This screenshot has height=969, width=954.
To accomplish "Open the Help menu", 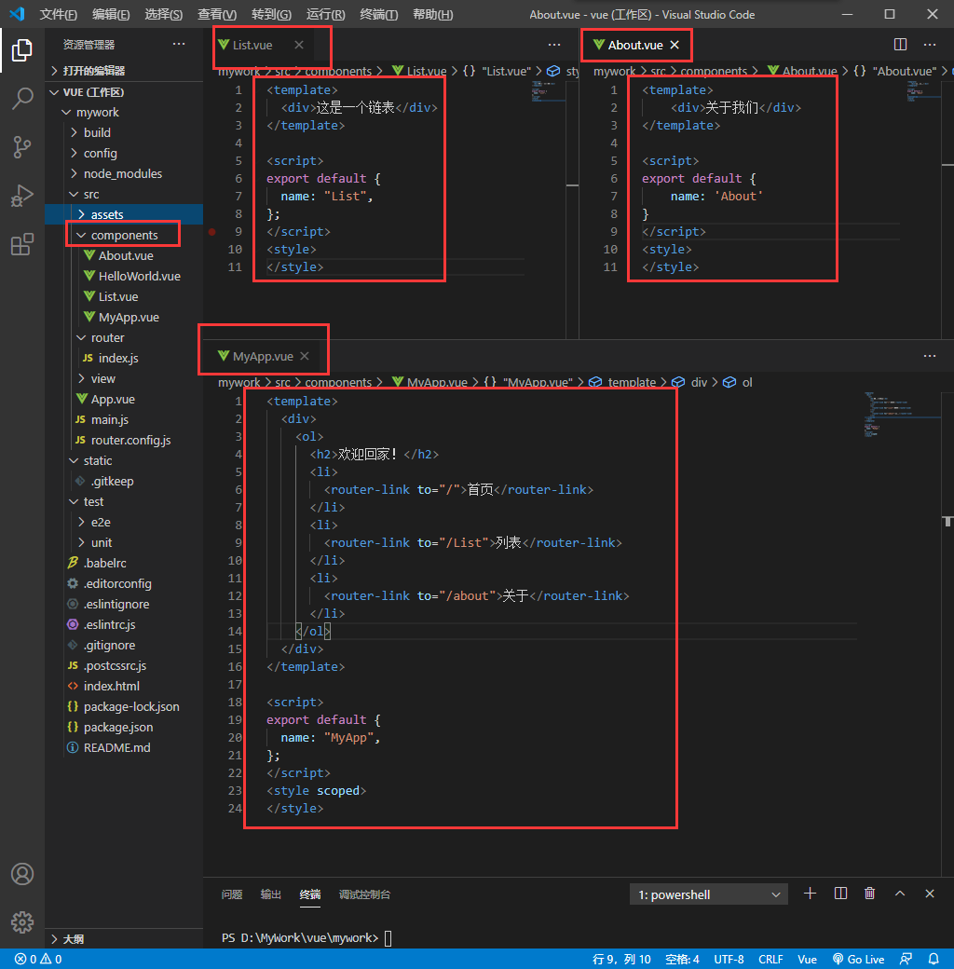I will coord(432,14).
